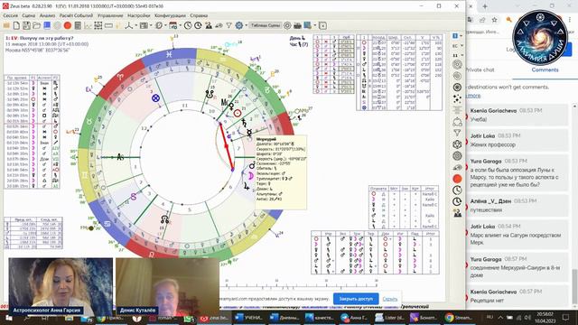This screenshot has height=325, width=578.
Task: Click the comment by Ksenia Goriacheva 'Учёба'
Action: click(517, 116)
